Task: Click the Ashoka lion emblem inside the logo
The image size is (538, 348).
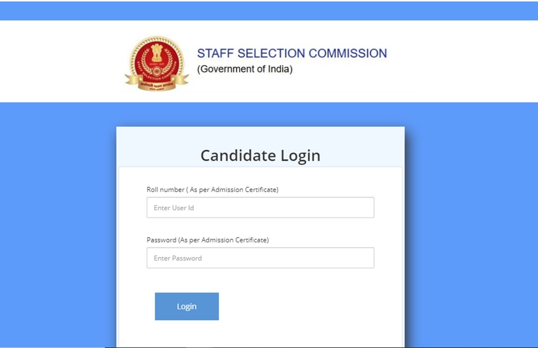Action: pyautogui.click(x=156, y=54)
